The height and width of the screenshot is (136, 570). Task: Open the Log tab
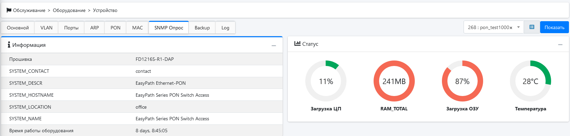click(x=225, y=28)
